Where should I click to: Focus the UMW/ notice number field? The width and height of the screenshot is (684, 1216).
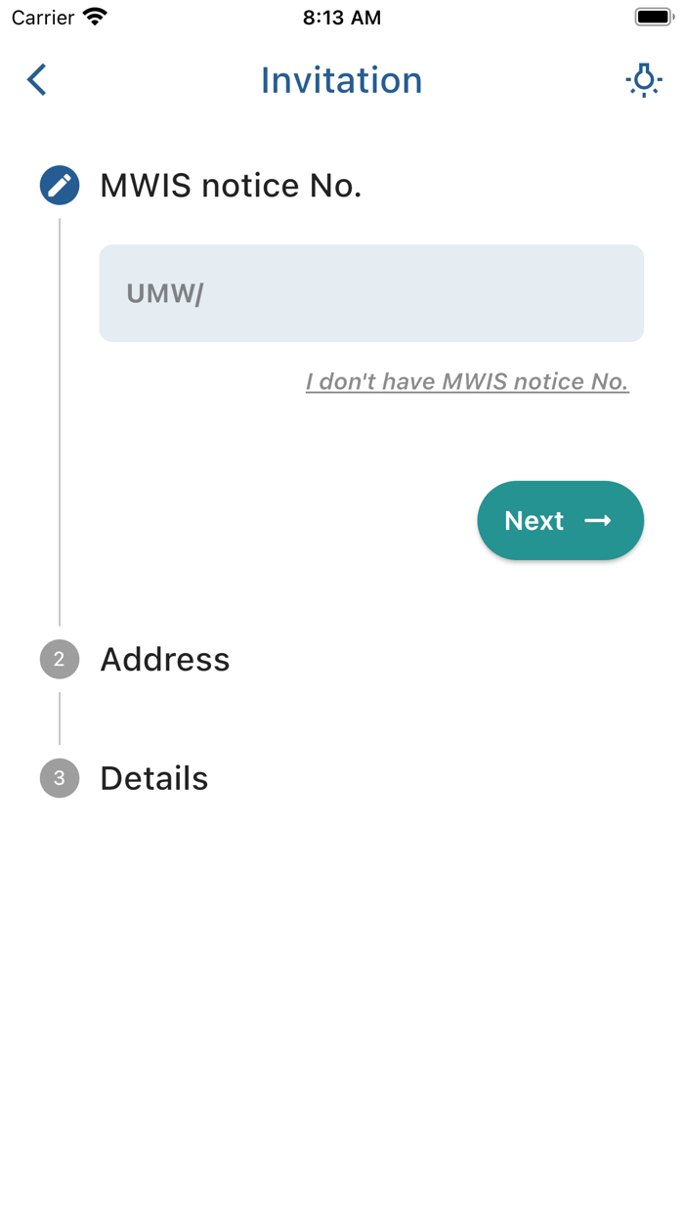tap(371, 293)
